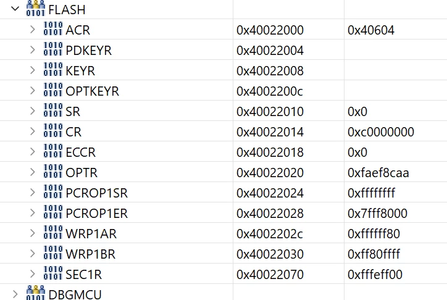Click the WRP1AR register binary icon
The width and height of the screenshot is (447, 300).
coord(53,232)
